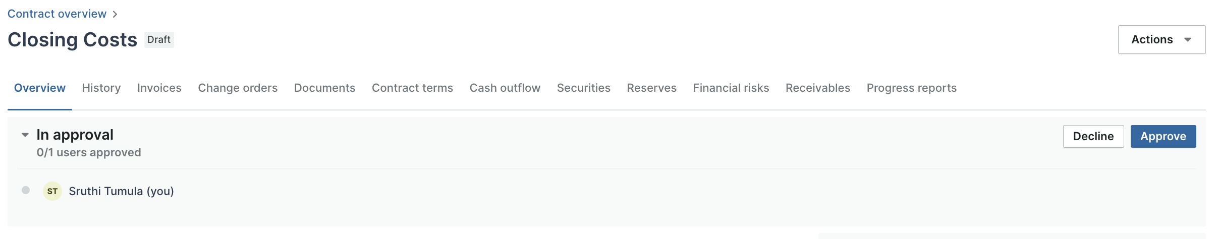The image size is (1219, 239).
Task: Switch to the Securities tab
Action: [x=584, y=88]
